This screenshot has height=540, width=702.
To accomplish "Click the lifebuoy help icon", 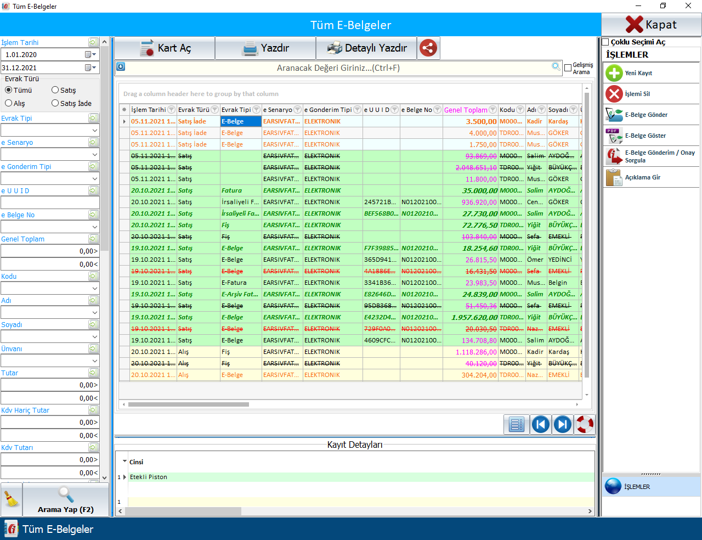I will 585,424.
